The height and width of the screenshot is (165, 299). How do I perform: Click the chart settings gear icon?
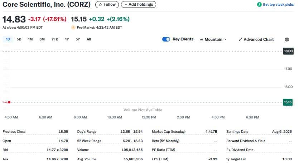tap(287, 39)
